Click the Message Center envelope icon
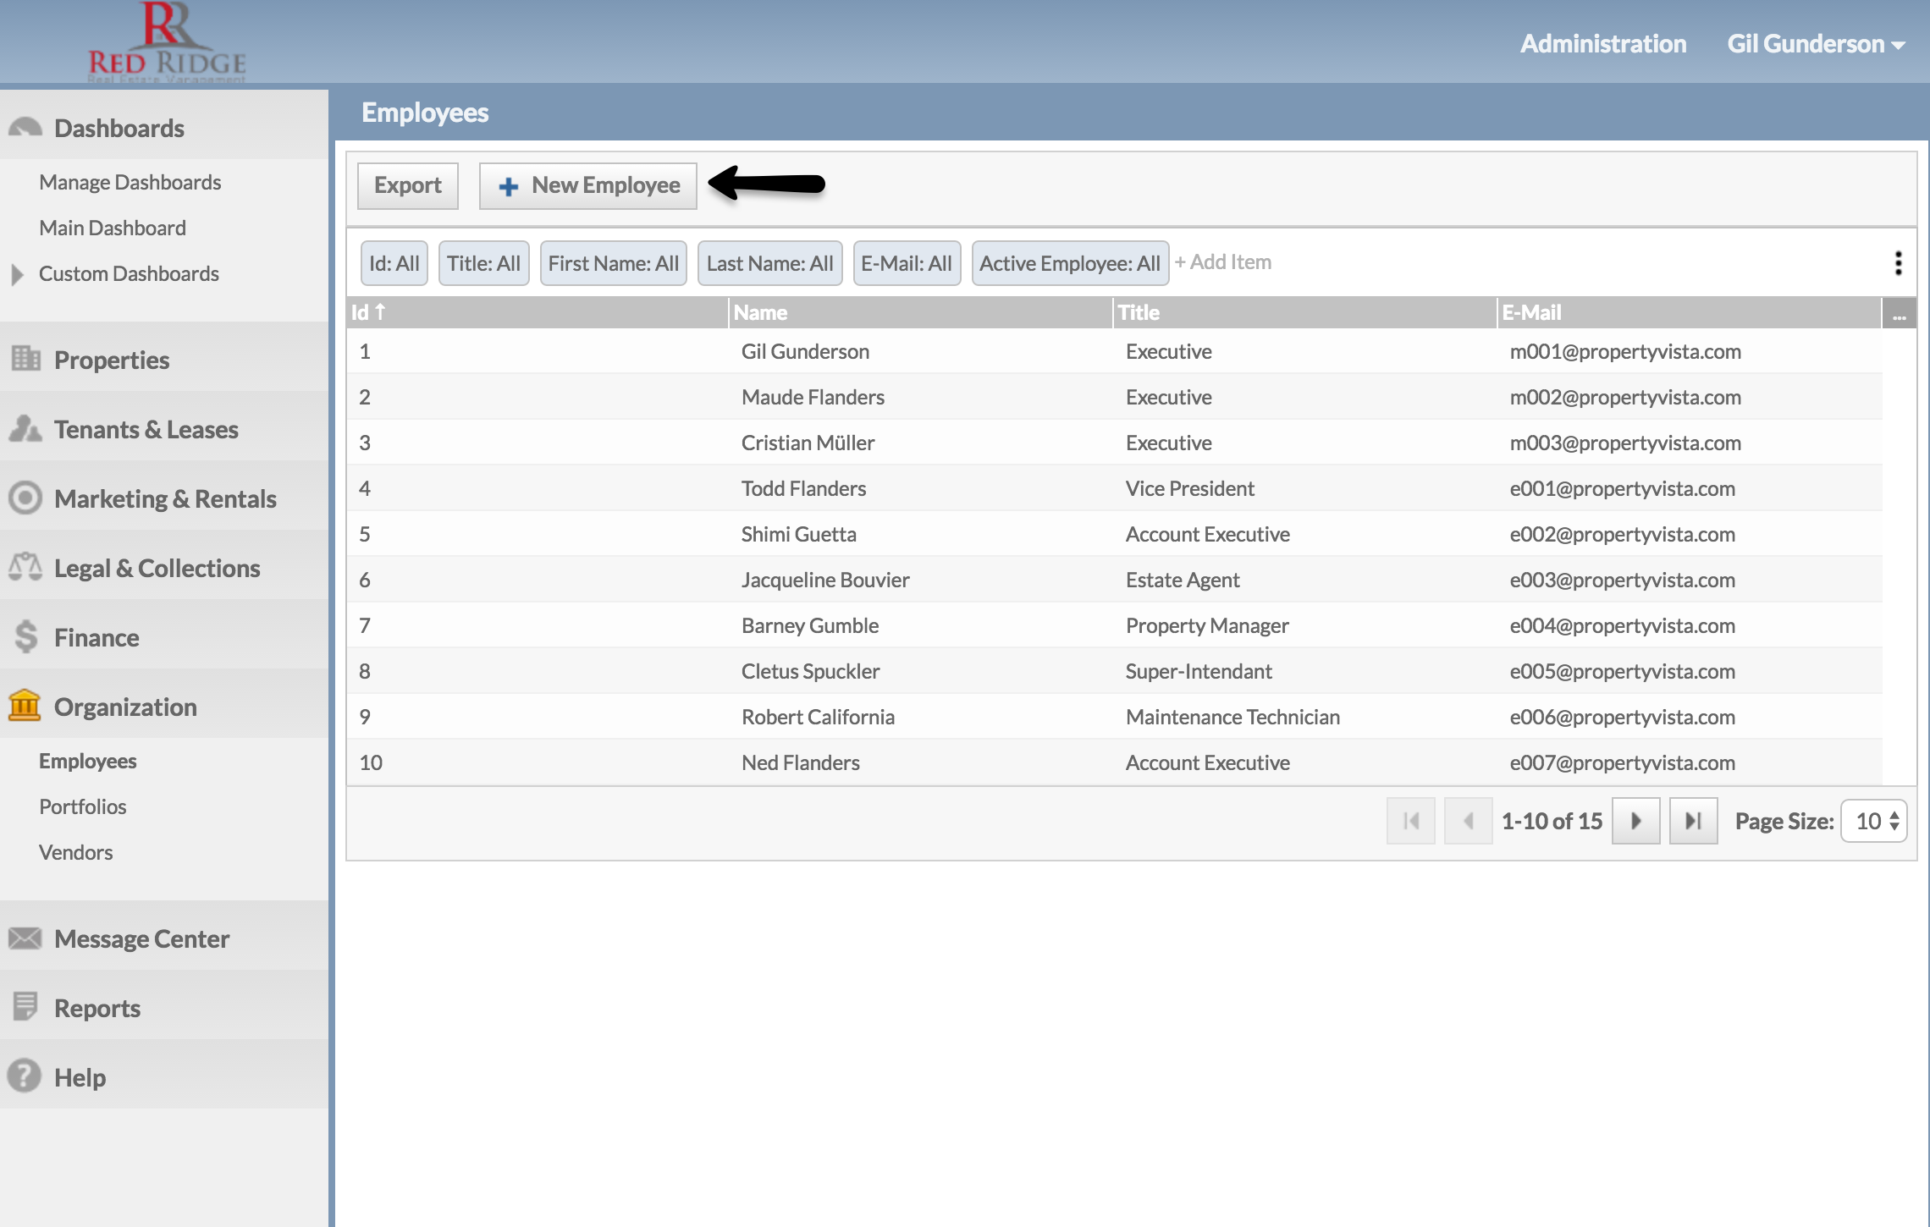The width and height of the screenshot is (1930, 1227). [25, 938]
